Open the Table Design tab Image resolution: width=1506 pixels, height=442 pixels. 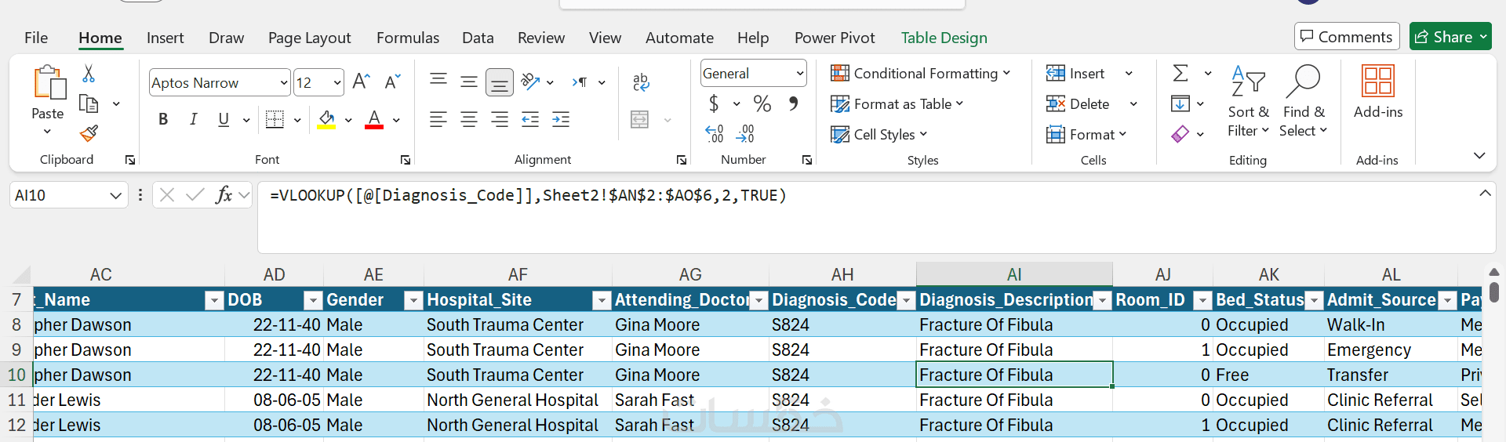click(944, 38)
